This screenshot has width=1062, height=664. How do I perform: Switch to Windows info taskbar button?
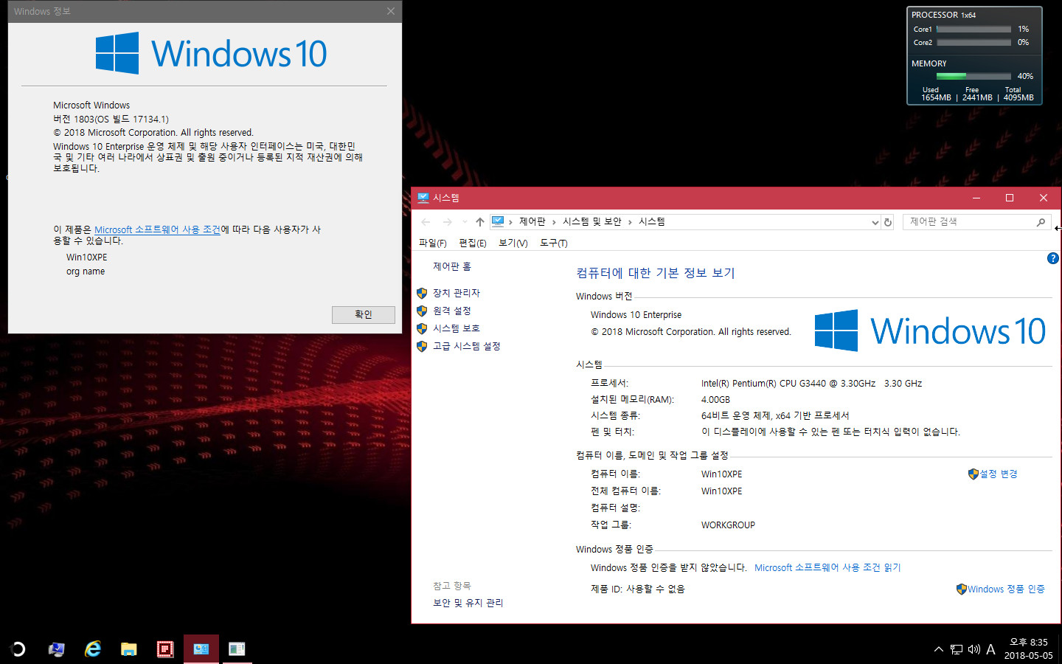(x=237, y=649)
